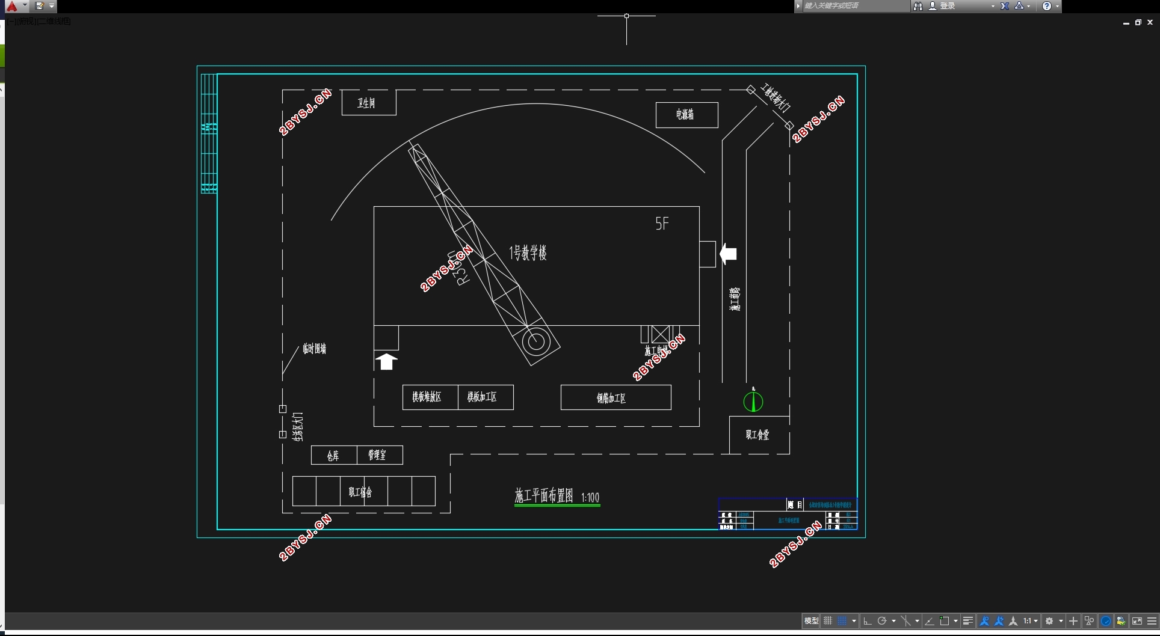This screenshot has height=636, width=1160.
Task: Click the gray annotation scale icon
Action: [1013, 621]
